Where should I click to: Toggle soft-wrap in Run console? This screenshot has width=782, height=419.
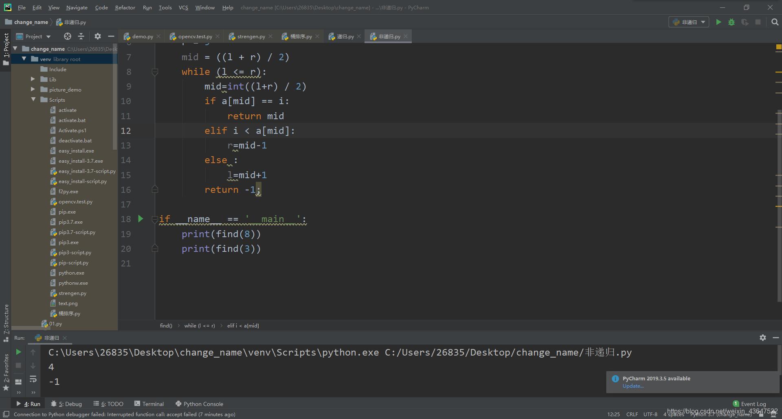[33, 379]
